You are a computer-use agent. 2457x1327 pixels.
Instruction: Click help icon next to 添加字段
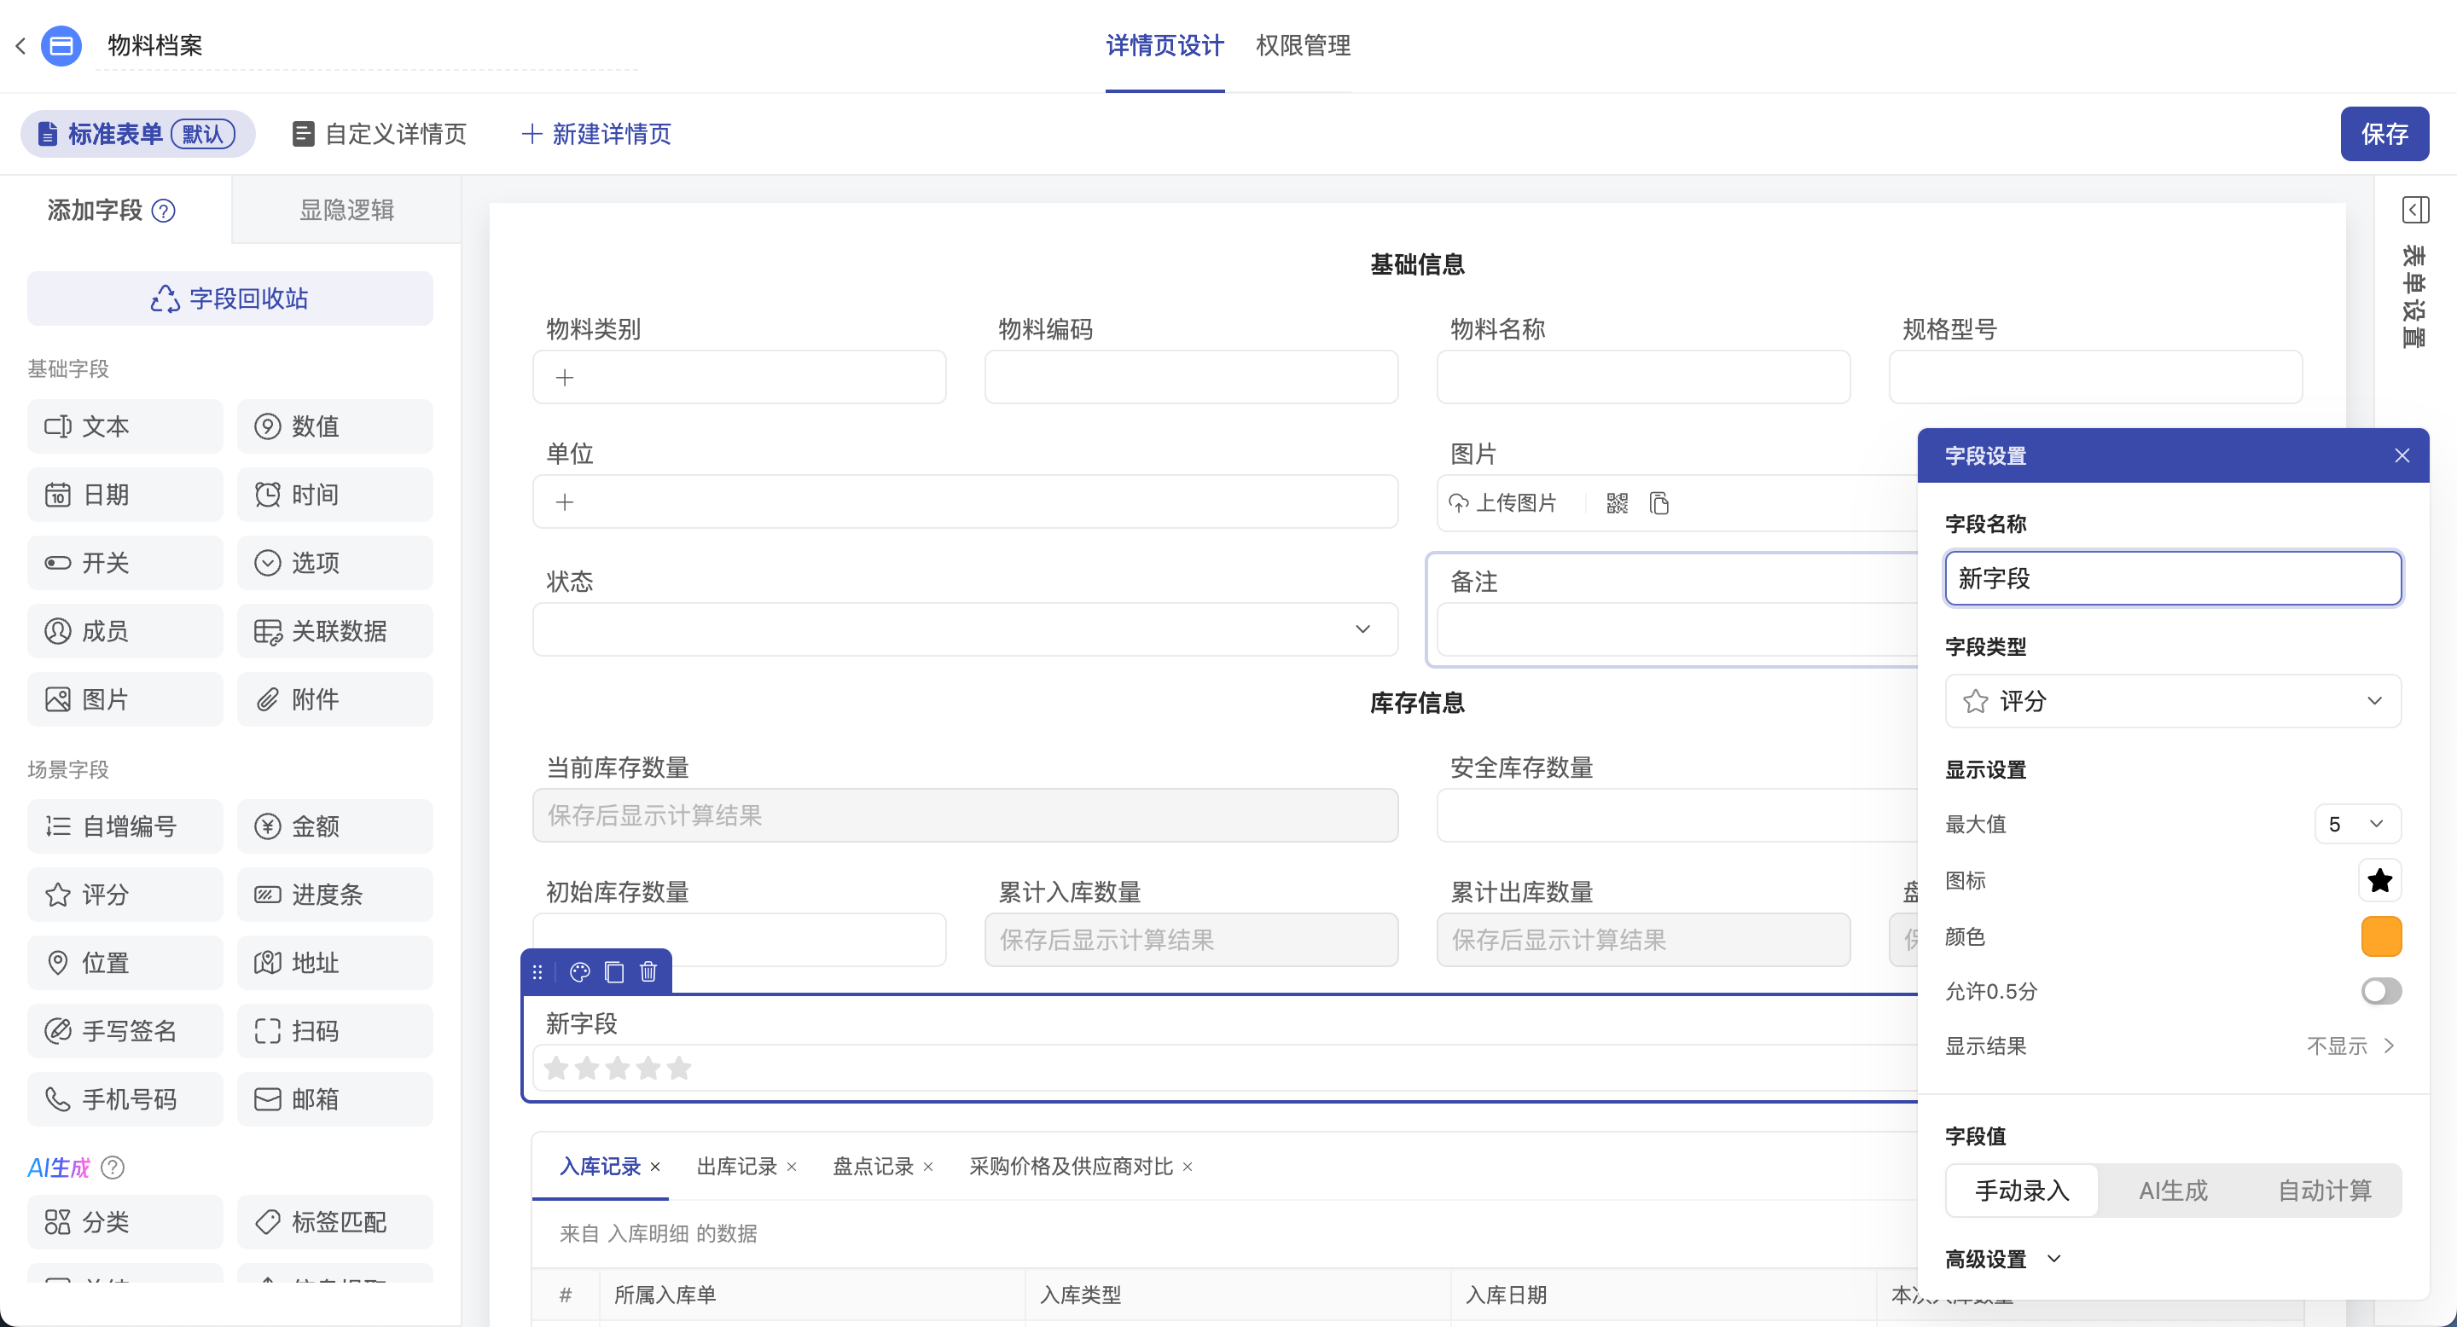[164, 210]
